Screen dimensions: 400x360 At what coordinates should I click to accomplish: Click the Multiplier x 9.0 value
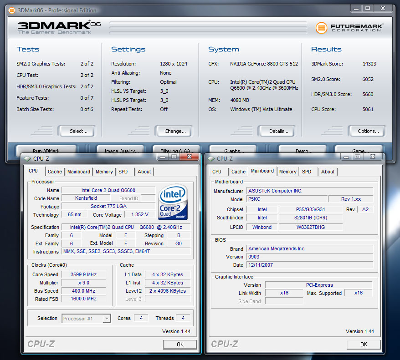click(84, 283)
